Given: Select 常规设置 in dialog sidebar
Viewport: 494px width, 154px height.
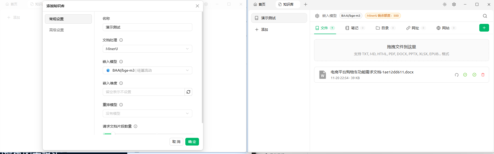Looking at the screenshot, I should 68,19.
